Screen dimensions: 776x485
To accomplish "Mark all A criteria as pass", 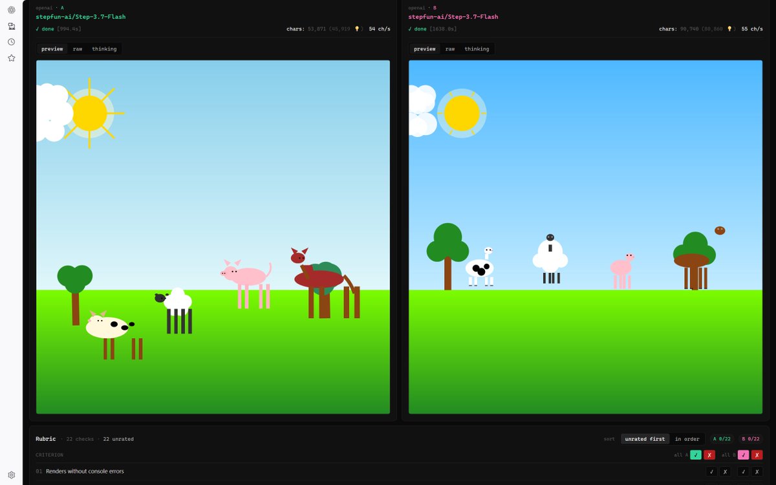I will click(696, 455).
